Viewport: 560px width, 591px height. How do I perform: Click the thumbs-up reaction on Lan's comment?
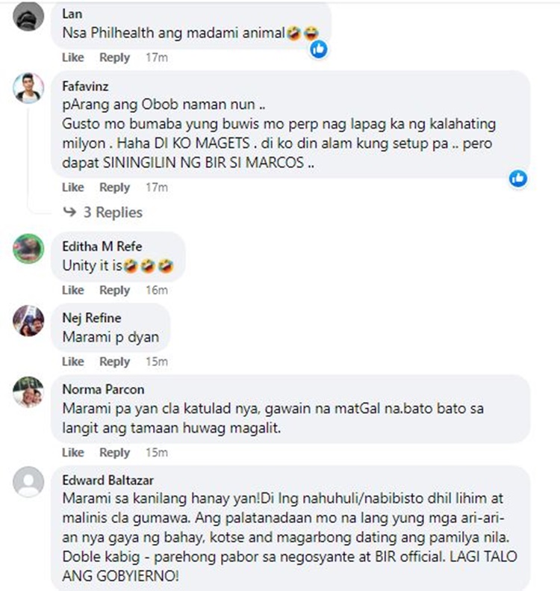click(319, 49)
